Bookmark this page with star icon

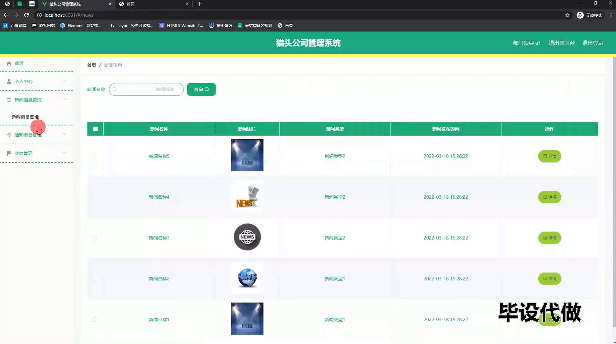coord(567,15)
